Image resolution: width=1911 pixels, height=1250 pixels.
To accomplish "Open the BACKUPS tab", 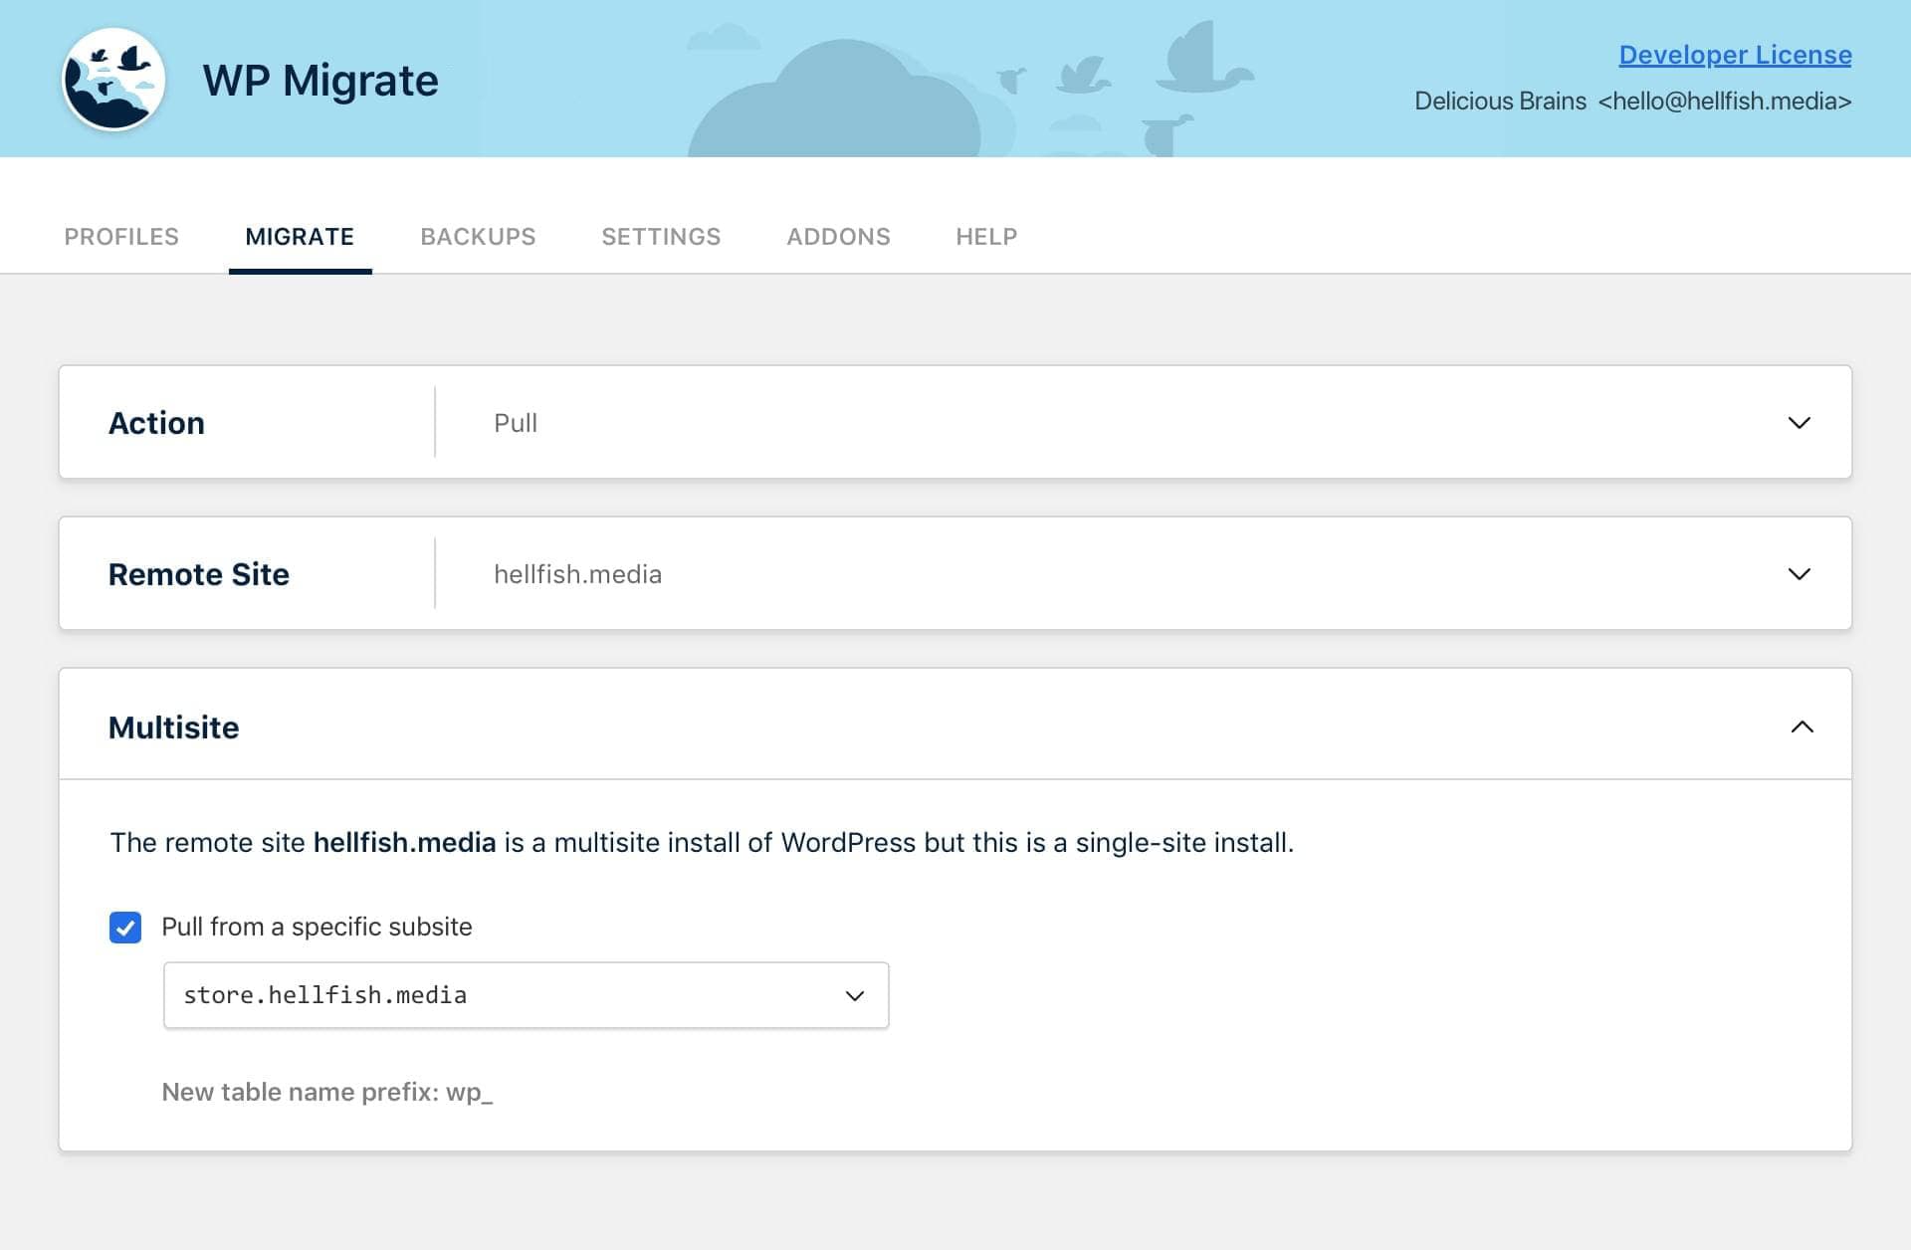I will point(478,237).
